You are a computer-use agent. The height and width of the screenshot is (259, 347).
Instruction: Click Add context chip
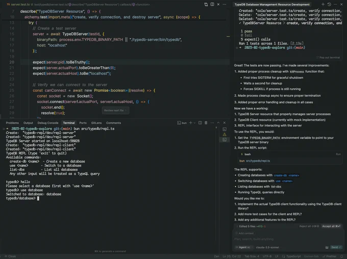[244, 233]
